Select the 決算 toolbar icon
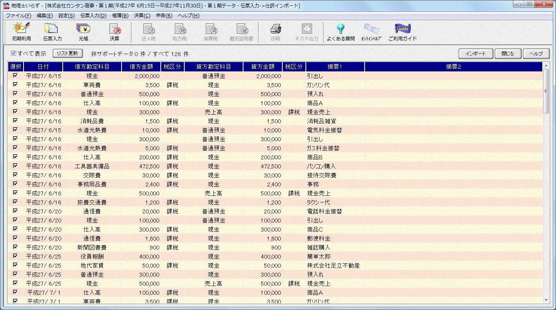 point(114,32)
